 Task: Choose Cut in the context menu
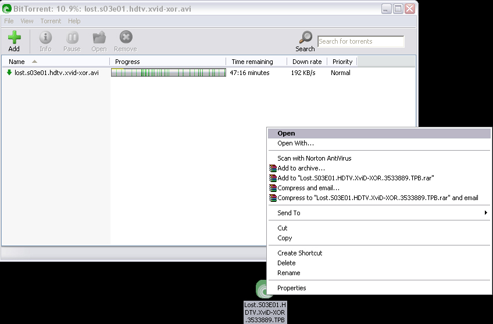pyautogui.click(x=379, y=228)
